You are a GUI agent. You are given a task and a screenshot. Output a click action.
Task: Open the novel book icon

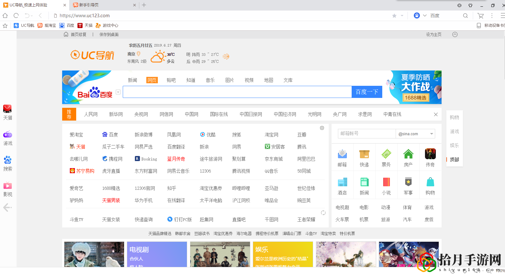(386, 182)
